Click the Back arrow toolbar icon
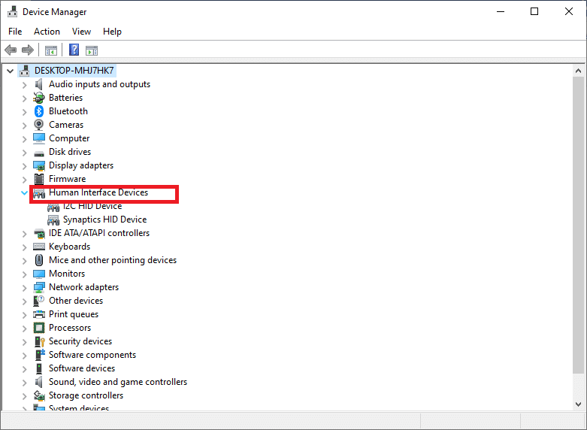Image resolution: width=587 pixels, height=430 pixels. tap(11, 50)
